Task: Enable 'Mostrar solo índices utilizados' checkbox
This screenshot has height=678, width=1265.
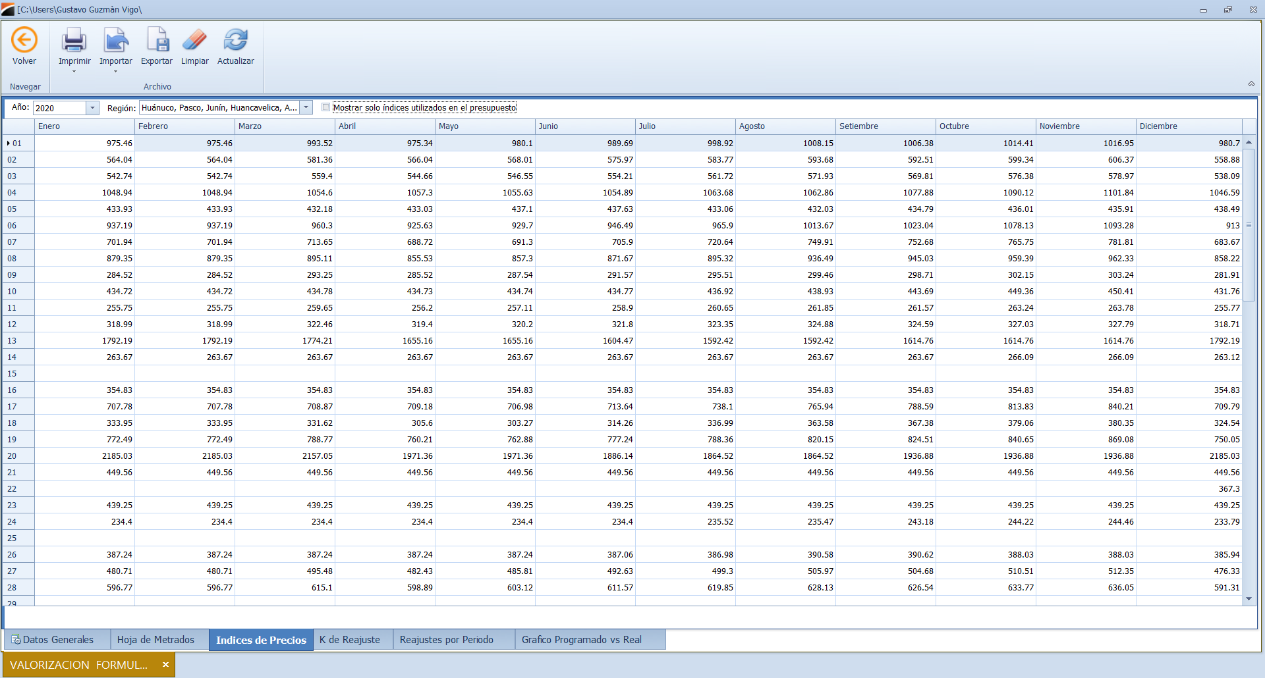Action: [x=325, y=107]
